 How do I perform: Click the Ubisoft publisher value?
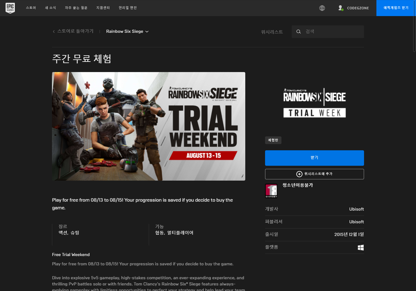click(x=357, y=222)
